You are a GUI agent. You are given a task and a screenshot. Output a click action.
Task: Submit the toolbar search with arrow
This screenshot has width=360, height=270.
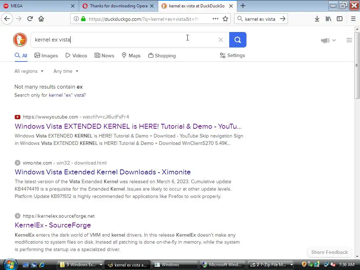[283, 19]
